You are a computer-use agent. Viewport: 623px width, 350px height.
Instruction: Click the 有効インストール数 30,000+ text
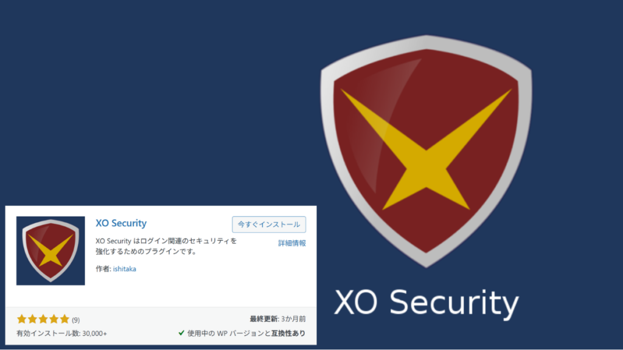point(61,334)
